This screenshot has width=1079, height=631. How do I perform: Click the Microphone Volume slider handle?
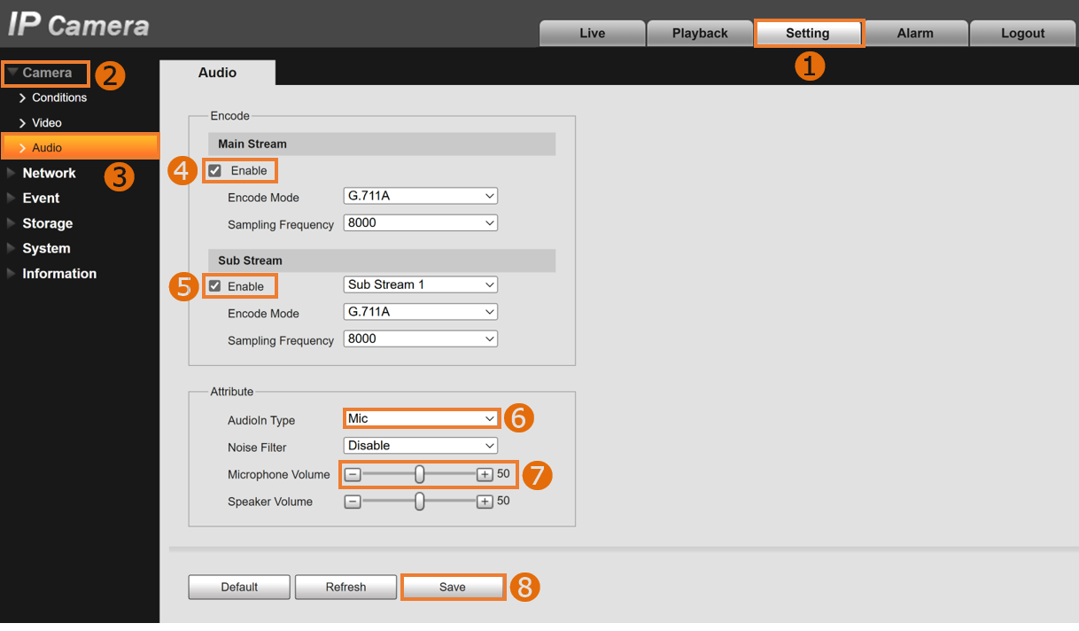420,474
